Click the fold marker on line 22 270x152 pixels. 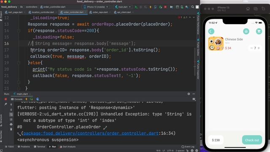(19, 82)
